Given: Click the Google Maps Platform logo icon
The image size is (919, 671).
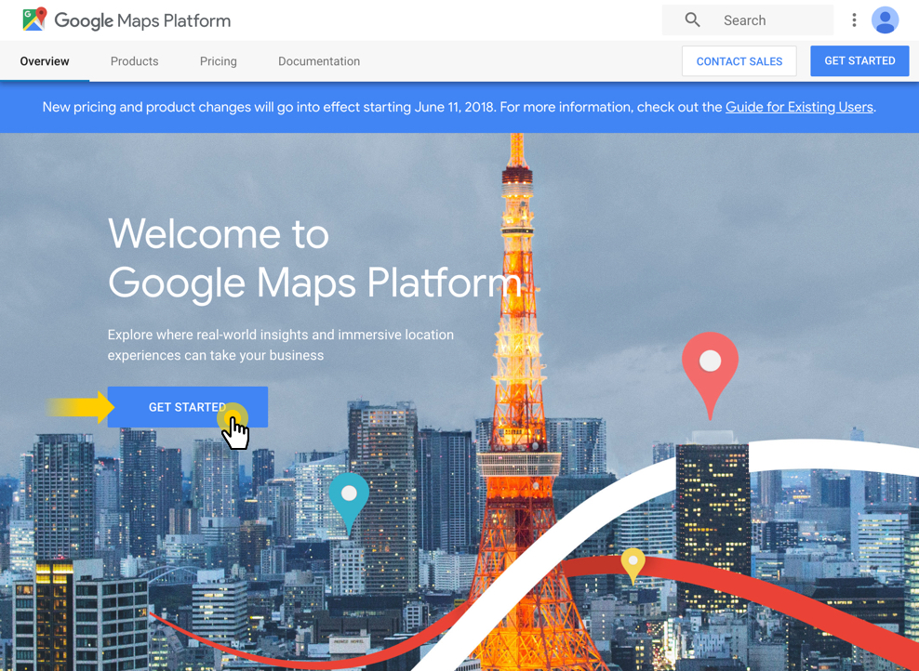Looking at the screenshot, I should (x=34, y=20).
